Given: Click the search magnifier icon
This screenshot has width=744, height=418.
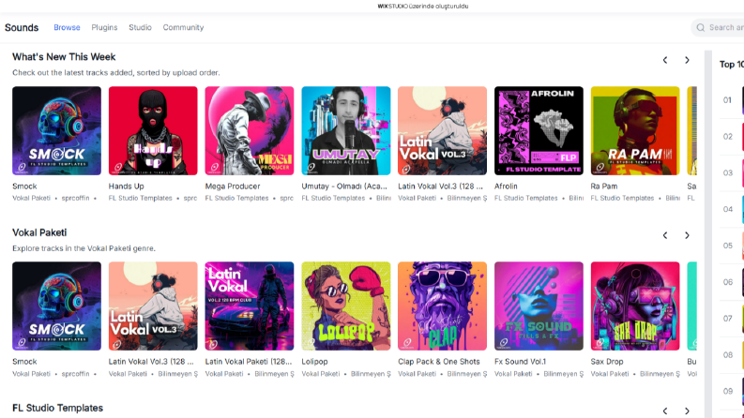Looking at the screenshot, I should (700, 27).
